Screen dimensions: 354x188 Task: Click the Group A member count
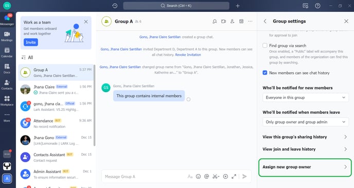click(x=138, y=22)
